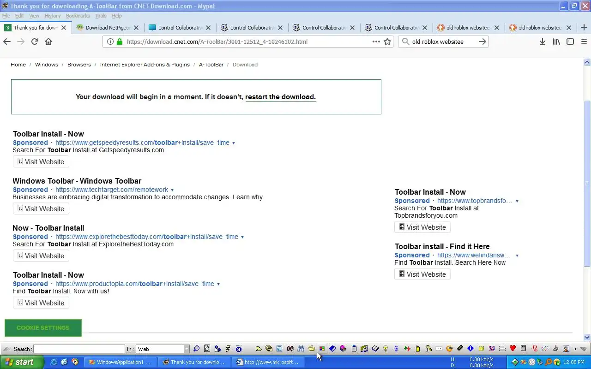Viewport: 591px width, 369px height.
Task: Click the browser search box with old roblox websitee
Action: (x=443, y=42)
